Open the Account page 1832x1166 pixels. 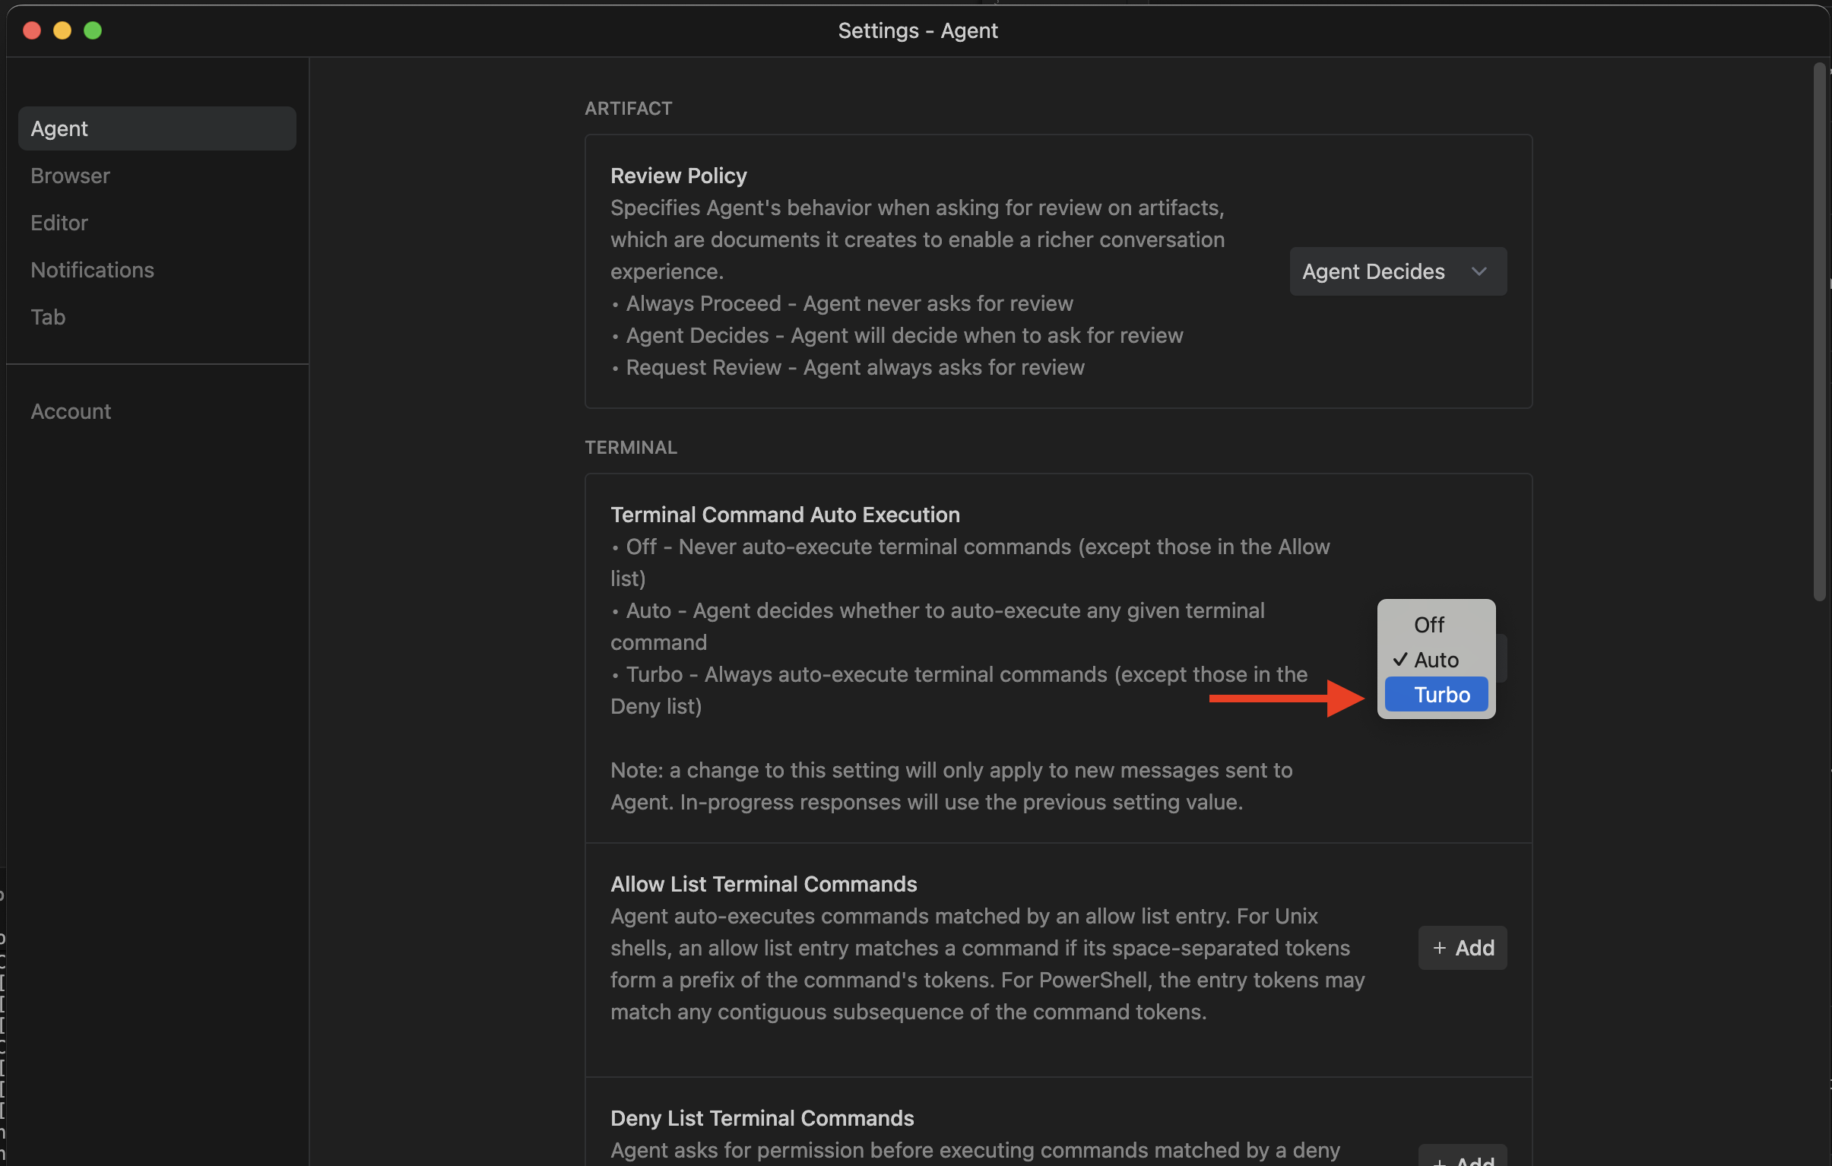tap(71, 411)
